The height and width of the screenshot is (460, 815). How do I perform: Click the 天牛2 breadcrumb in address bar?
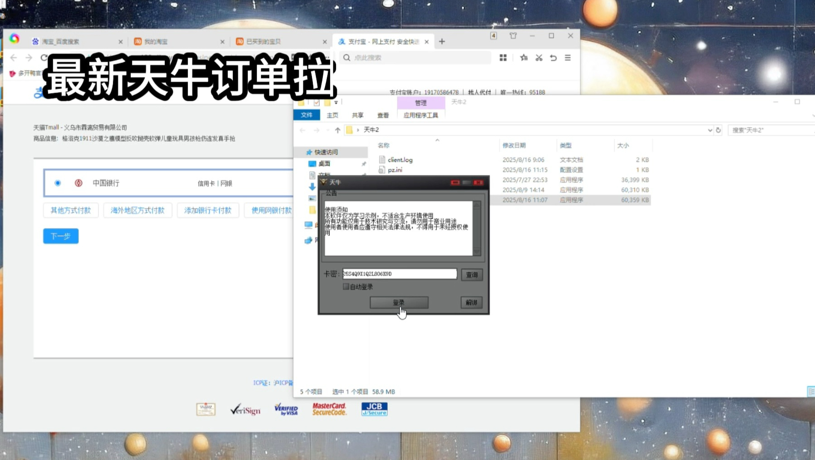point(371,130)
